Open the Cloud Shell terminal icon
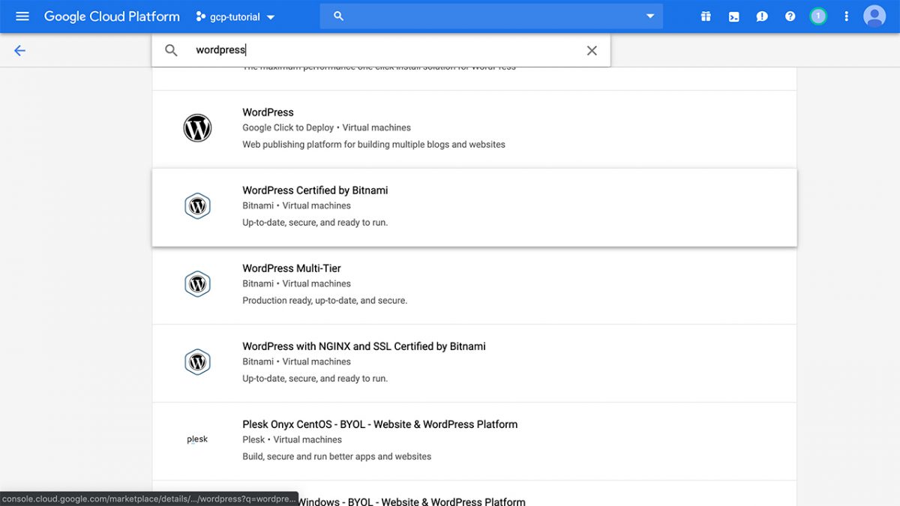The image size is (900, 506). tap(733, 16)
